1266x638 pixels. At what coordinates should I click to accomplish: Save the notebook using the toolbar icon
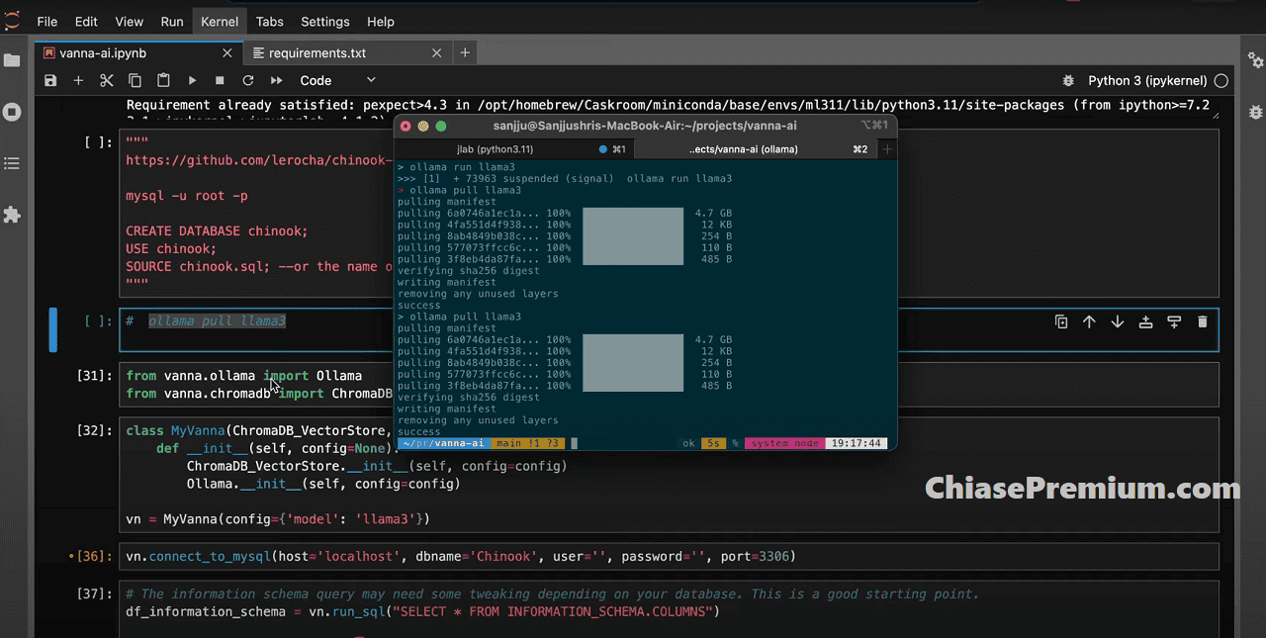[50, 80]
